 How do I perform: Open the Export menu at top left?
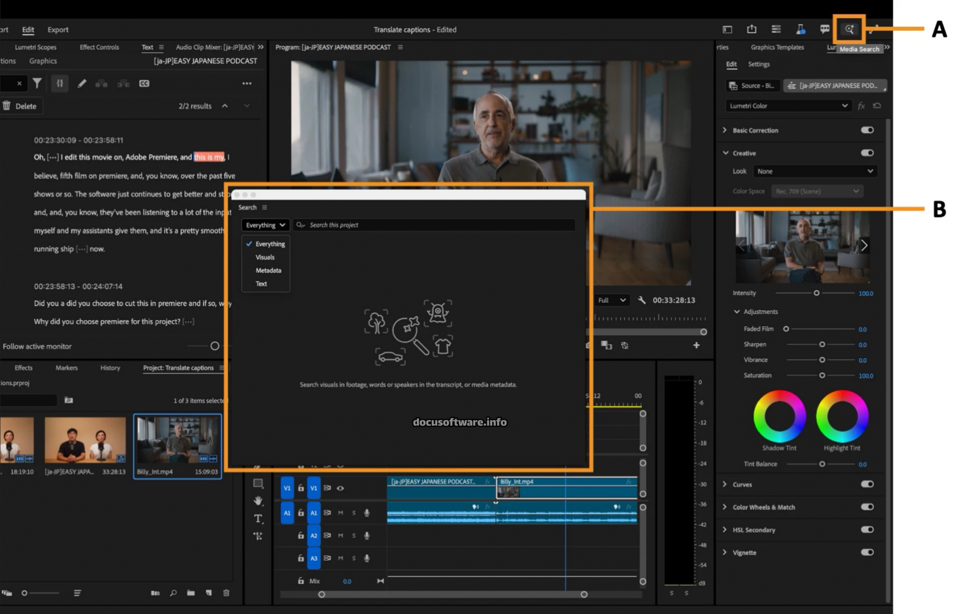(x=58, y=29)
